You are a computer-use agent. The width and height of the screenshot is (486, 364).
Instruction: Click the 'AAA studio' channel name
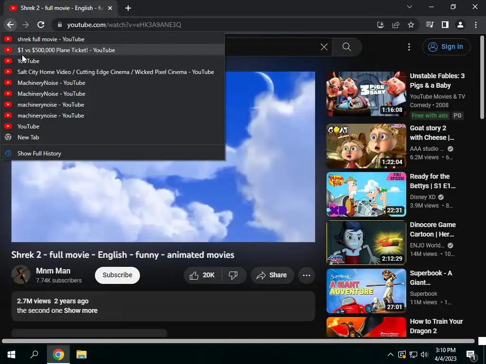click(427, 149)
